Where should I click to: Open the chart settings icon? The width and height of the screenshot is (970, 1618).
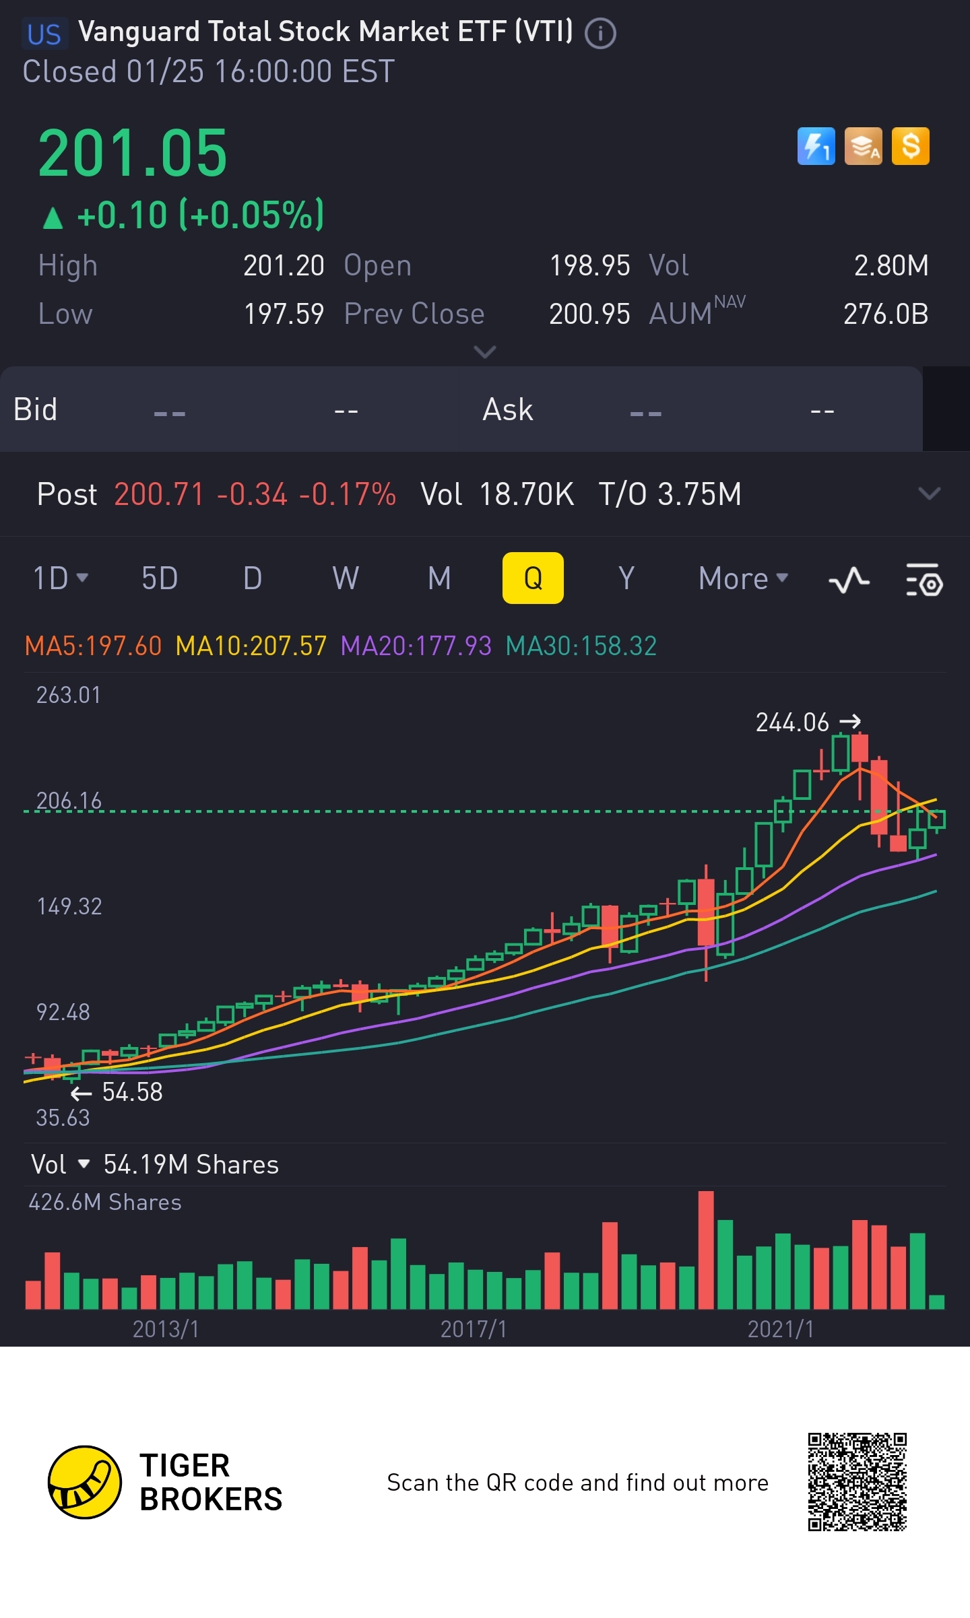pos(924,580)
